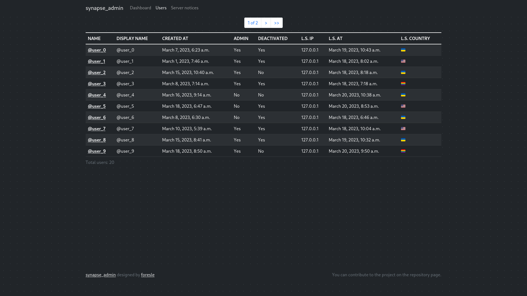
Task: Click the US flag icon in user_5 row
Action: 403,106
